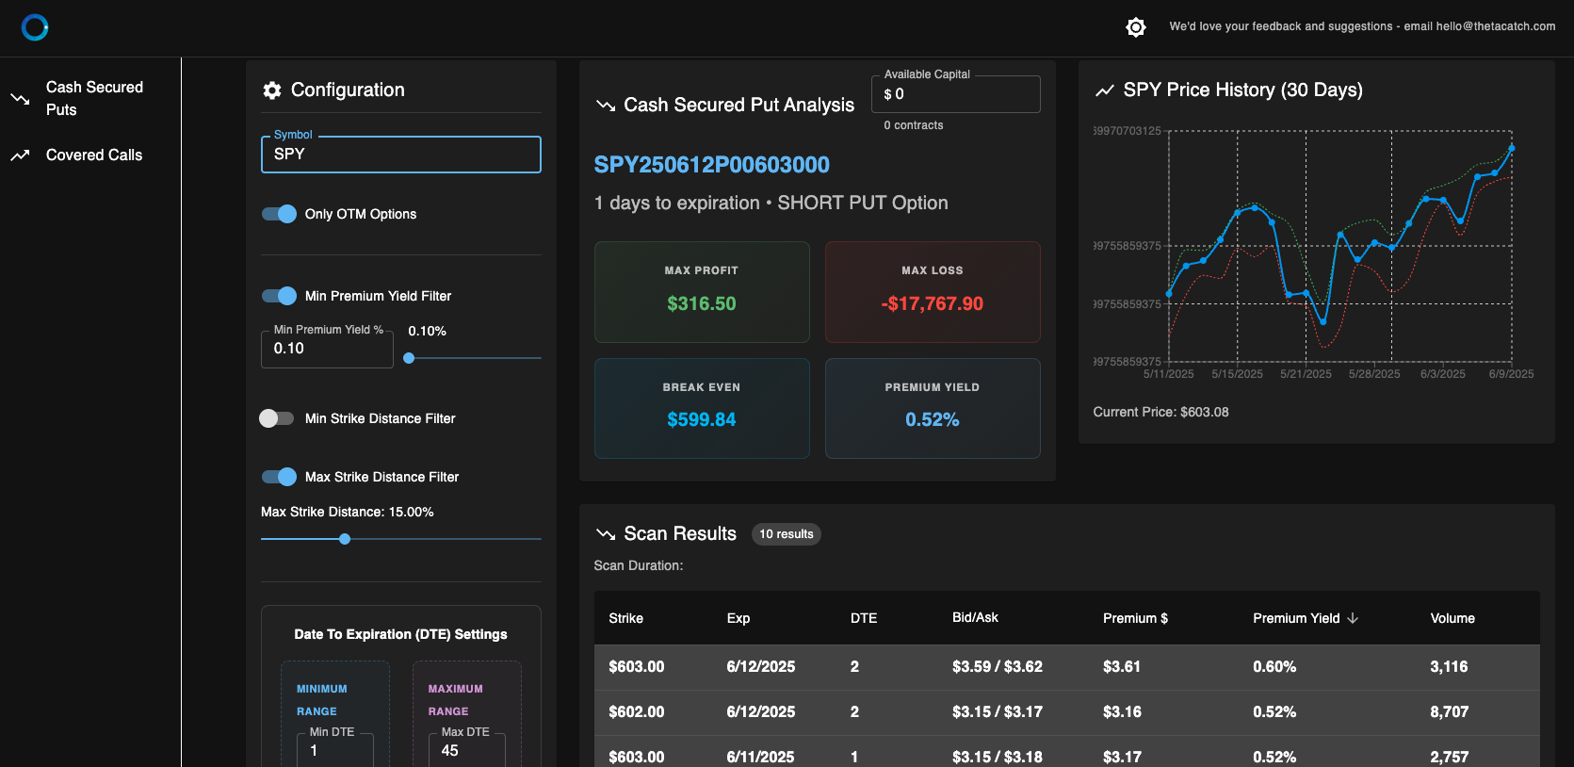Select the $603.00 strike 6/11/2025 row
This screenshot has height=767, width=1574.
coord(1066,752)
